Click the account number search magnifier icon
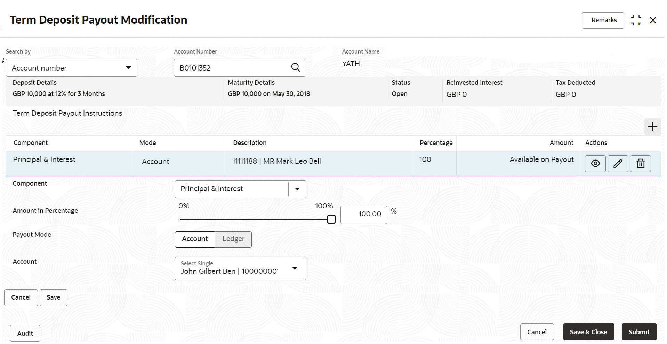The height and width of the screenshot is (344, 667). [x=295, y=67]
